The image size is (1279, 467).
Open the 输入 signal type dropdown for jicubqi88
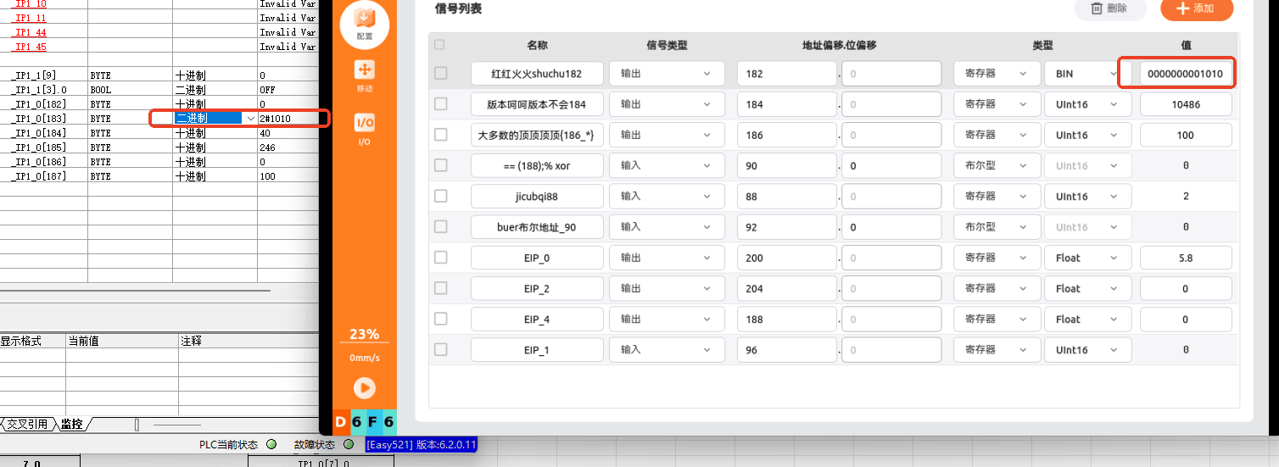667,196
